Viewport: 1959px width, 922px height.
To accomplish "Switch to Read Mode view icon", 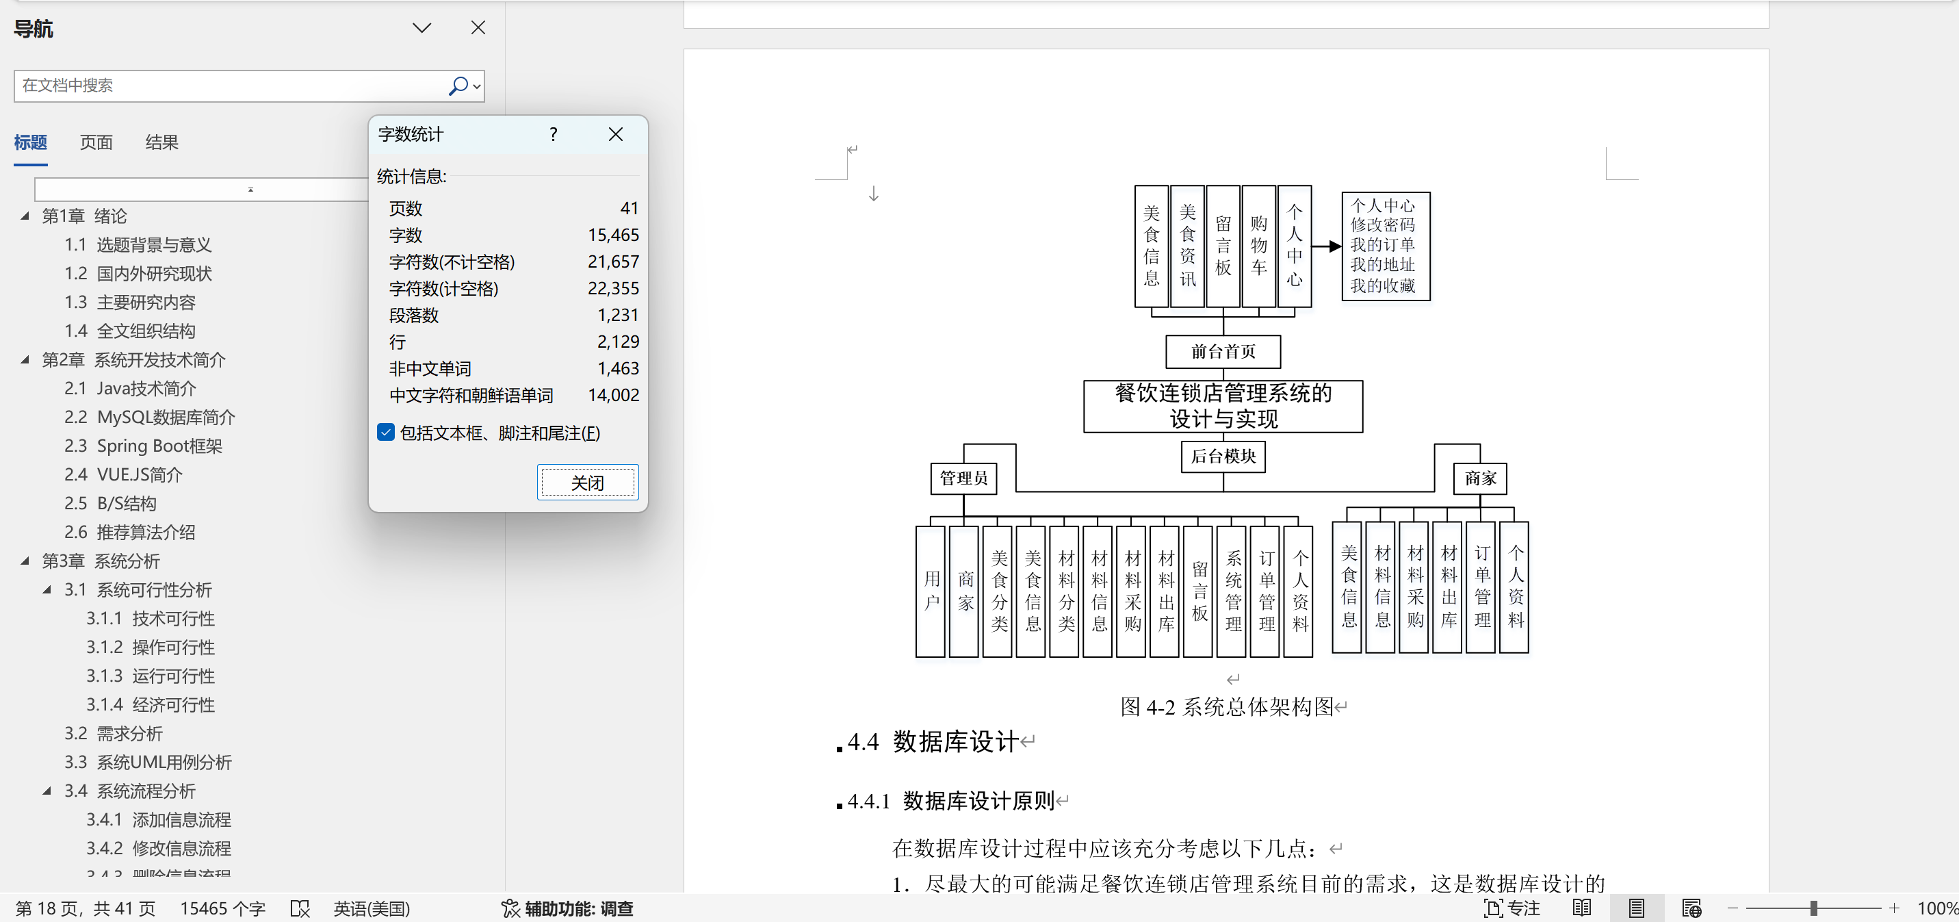I will click(1582, 908).
